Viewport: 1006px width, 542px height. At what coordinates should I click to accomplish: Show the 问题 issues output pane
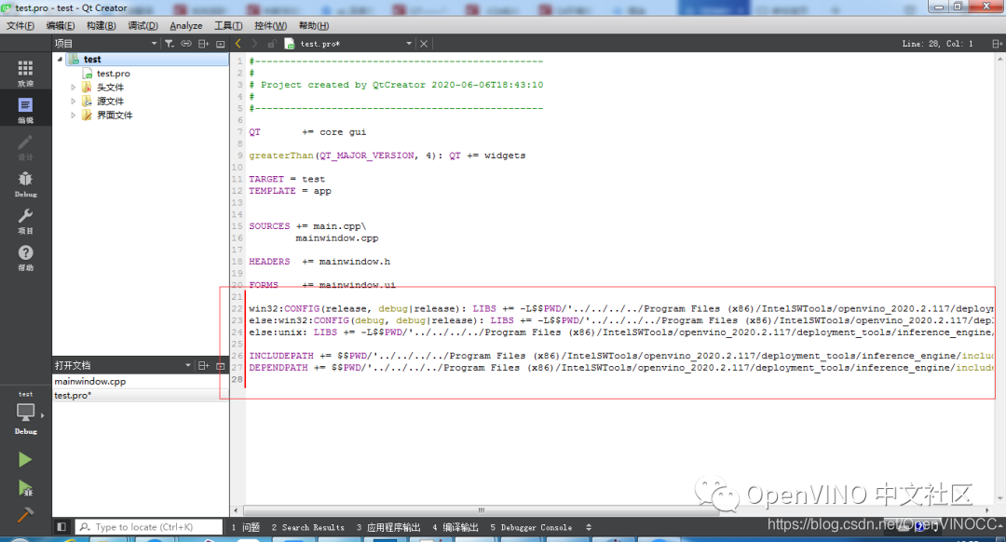(x=245, y=527)
